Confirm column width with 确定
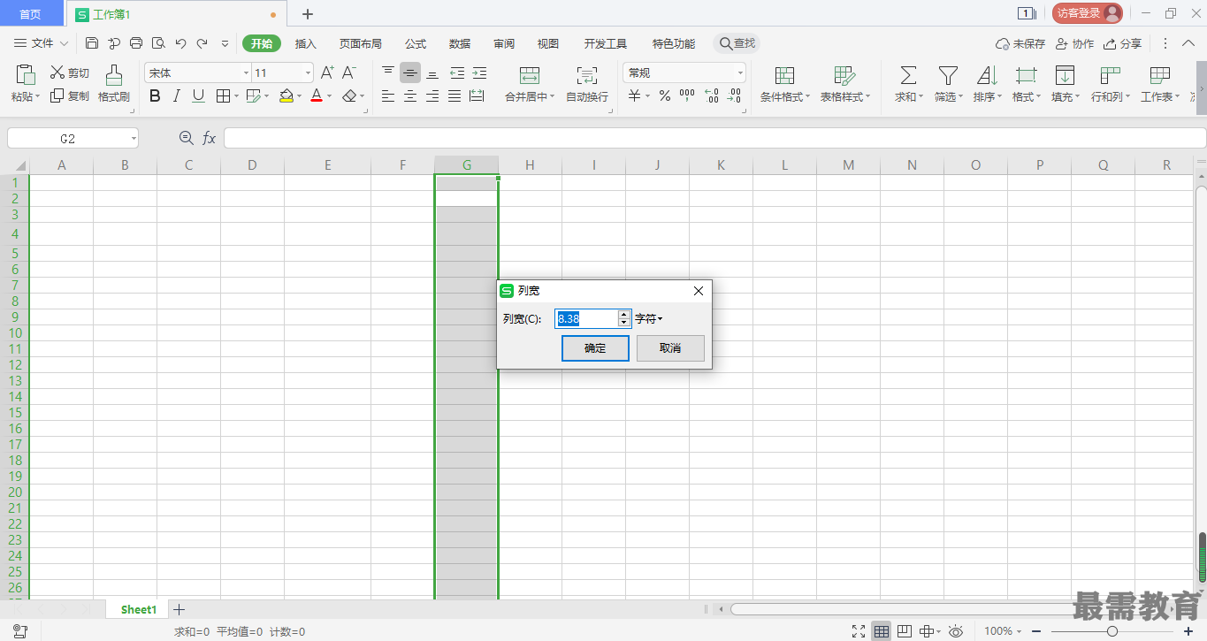This screenshot has height=641, width=1207. pyautogui.click(x=595, y=348)
